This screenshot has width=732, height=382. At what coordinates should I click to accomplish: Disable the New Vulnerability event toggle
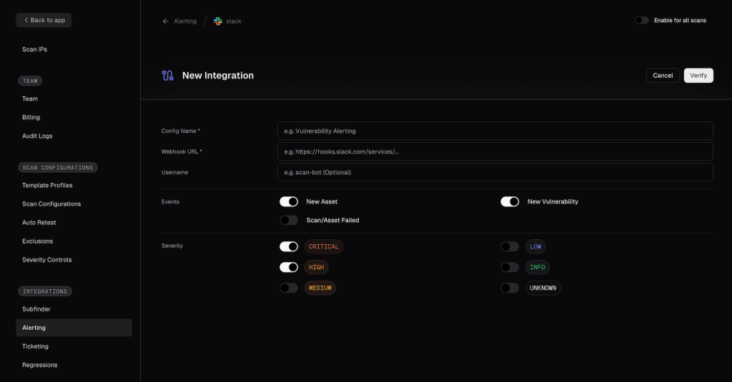510,201
